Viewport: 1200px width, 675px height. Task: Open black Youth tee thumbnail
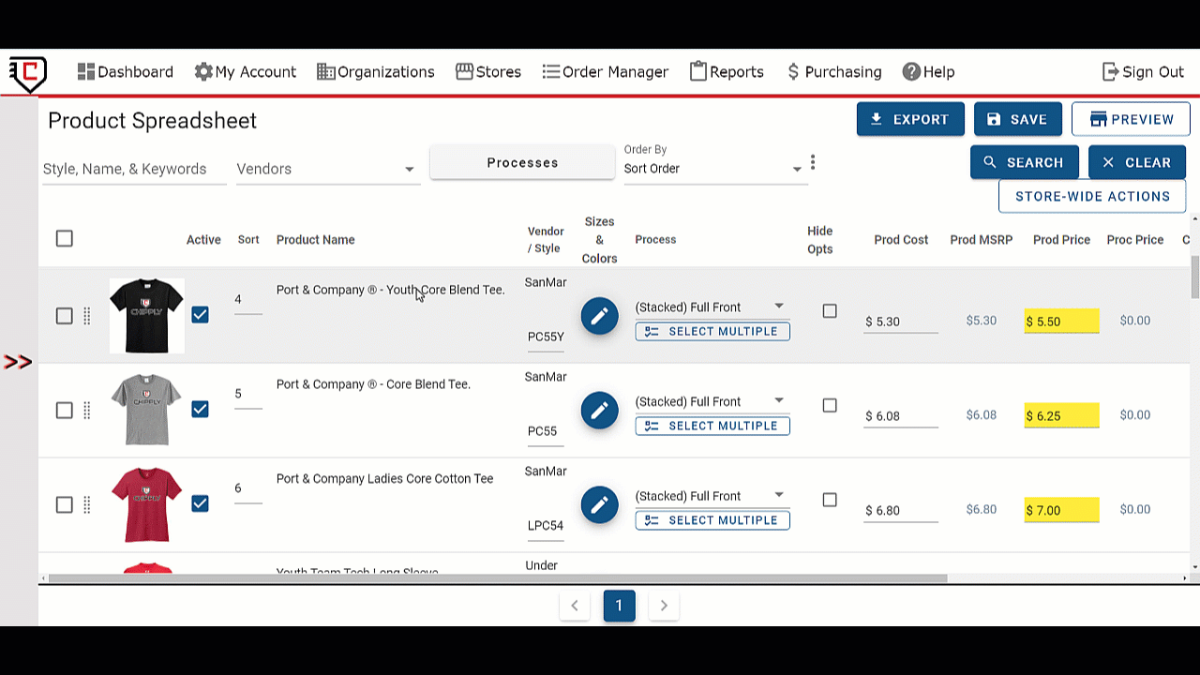click(x=147, y=316)
